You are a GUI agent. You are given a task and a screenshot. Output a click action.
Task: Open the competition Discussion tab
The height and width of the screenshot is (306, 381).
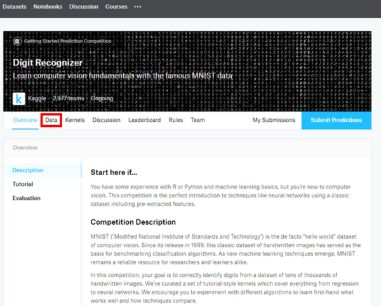click(x=107, y=120)
